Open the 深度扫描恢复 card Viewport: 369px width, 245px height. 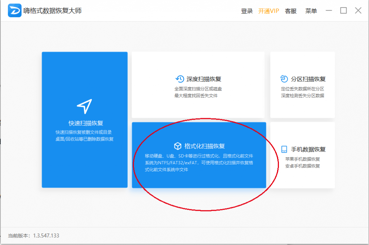coord(198,85)
